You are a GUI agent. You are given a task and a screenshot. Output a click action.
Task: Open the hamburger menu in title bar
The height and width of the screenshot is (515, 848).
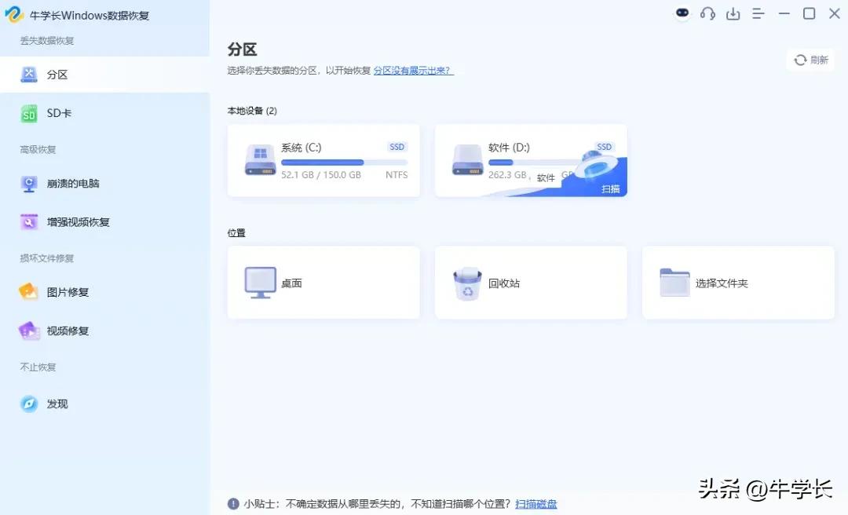[x=758, y=13]
